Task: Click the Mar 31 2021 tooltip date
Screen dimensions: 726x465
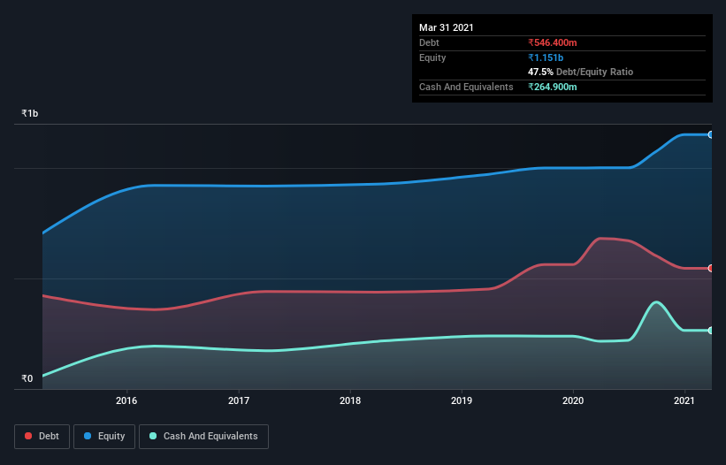Action: click(x=447, y=27)
